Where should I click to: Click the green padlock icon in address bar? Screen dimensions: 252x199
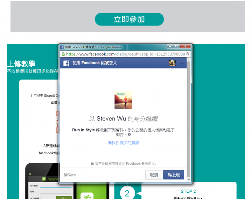[x=63, y=54]
